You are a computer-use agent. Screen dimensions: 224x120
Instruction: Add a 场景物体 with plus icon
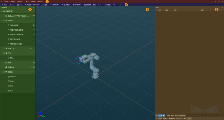(31, 67)
